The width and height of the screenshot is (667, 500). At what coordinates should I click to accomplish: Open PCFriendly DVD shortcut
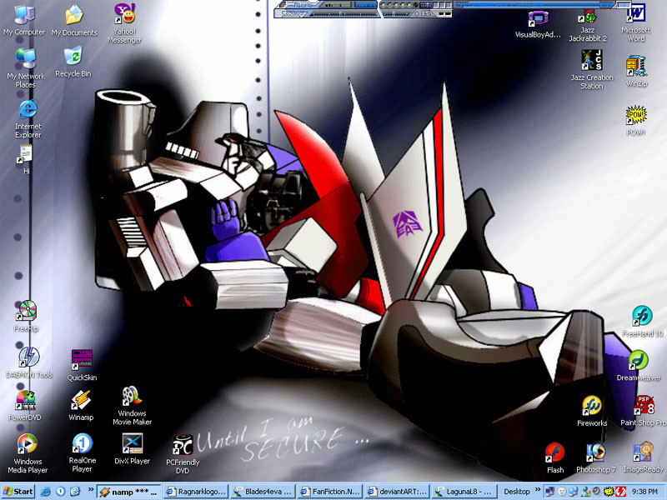point(183,454)
